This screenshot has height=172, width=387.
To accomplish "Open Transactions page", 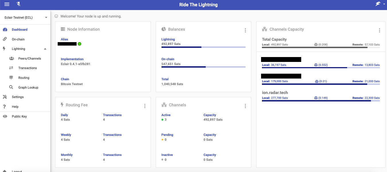I will (x=28, y=68).
